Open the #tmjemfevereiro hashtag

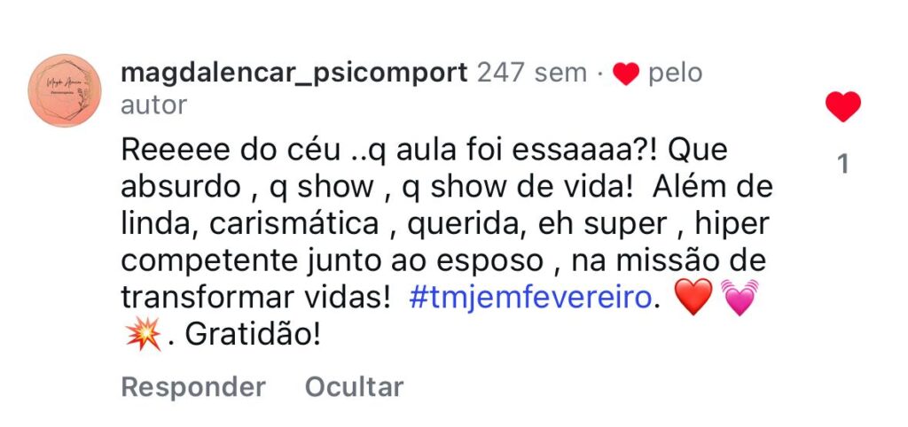click(530, 299)
